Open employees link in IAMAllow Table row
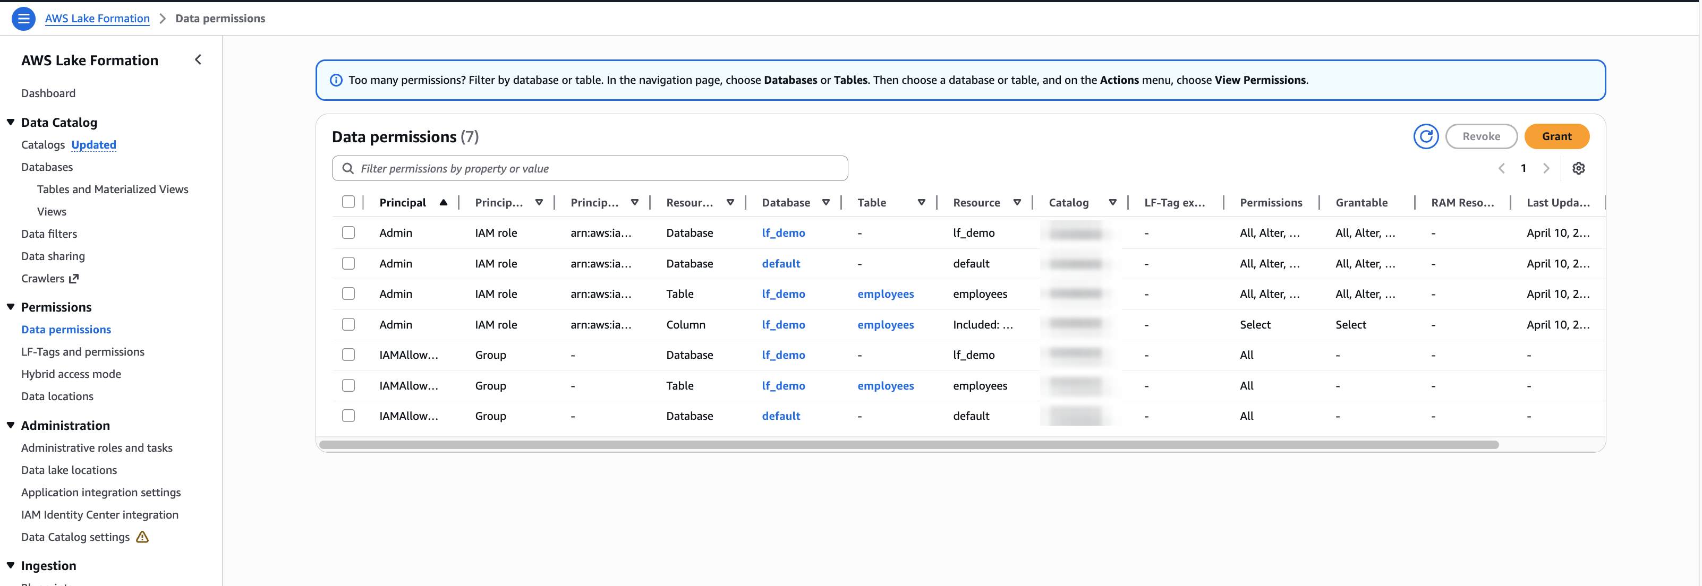Screen dimensions: 1702x586 click(886, 386)
